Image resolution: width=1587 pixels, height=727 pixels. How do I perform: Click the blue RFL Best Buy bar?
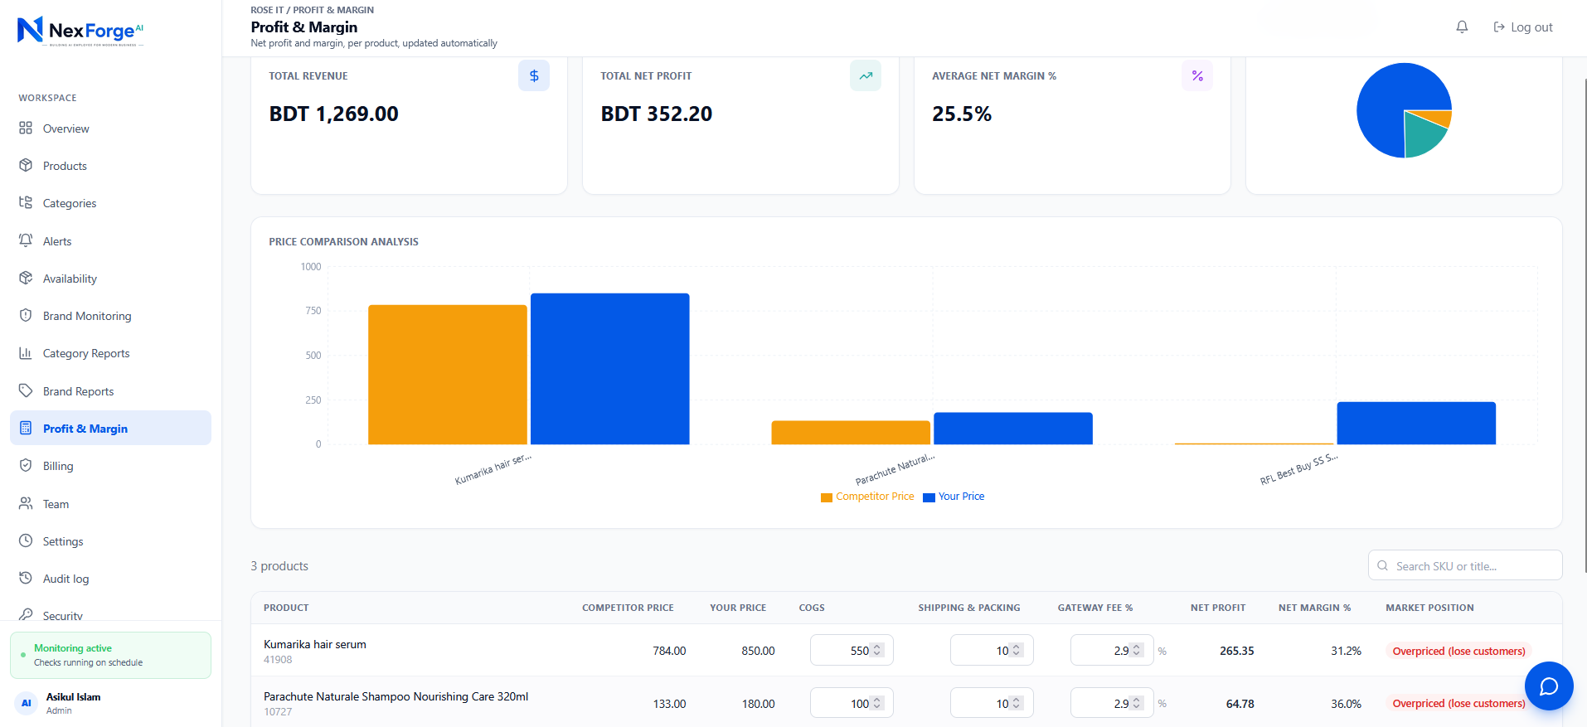click(1416, 424)
